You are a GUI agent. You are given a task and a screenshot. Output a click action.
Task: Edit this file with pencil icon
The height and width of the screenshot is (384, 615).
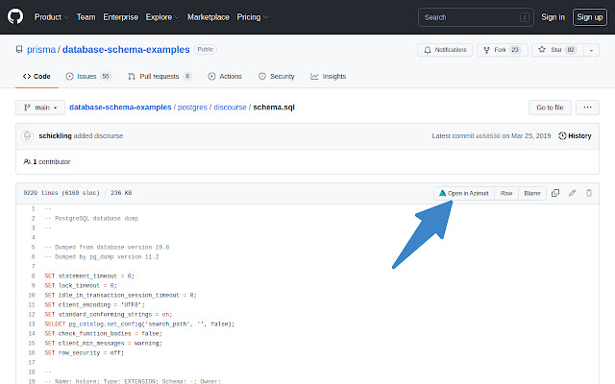pyautogui.click(x=573, y=193)
